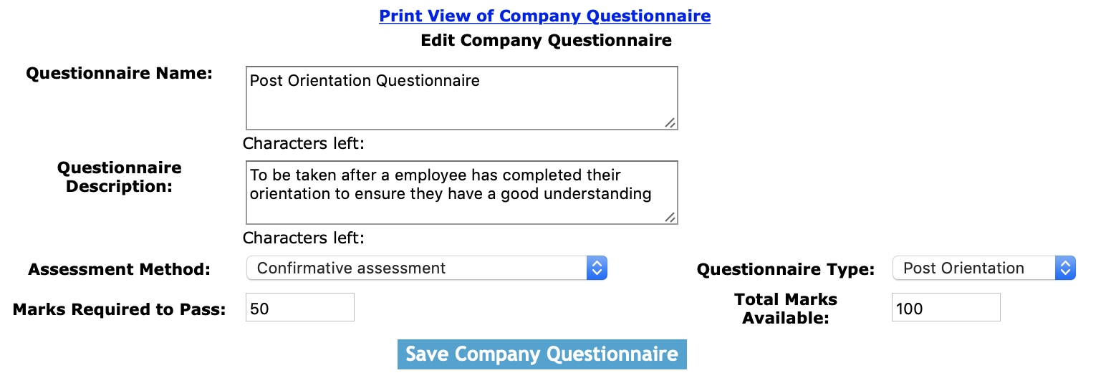Click the Marks Required to Pass field
This screenshot has width=1116, height=378.
299,307
